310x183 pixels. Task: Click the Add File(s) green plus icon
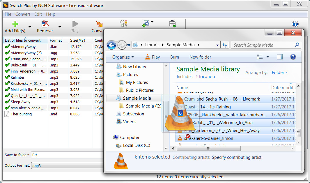coord(15,23)
